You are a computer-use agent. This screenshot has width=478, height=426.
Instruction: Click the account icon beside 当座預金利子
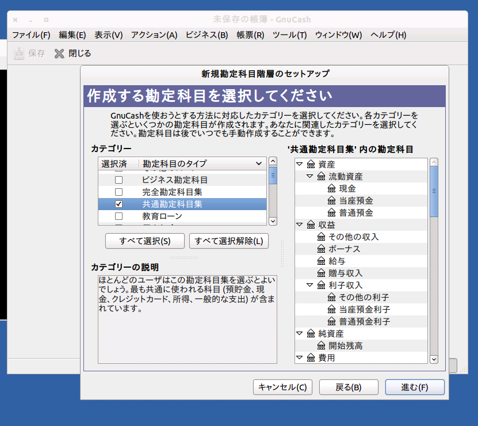point(331,310)
